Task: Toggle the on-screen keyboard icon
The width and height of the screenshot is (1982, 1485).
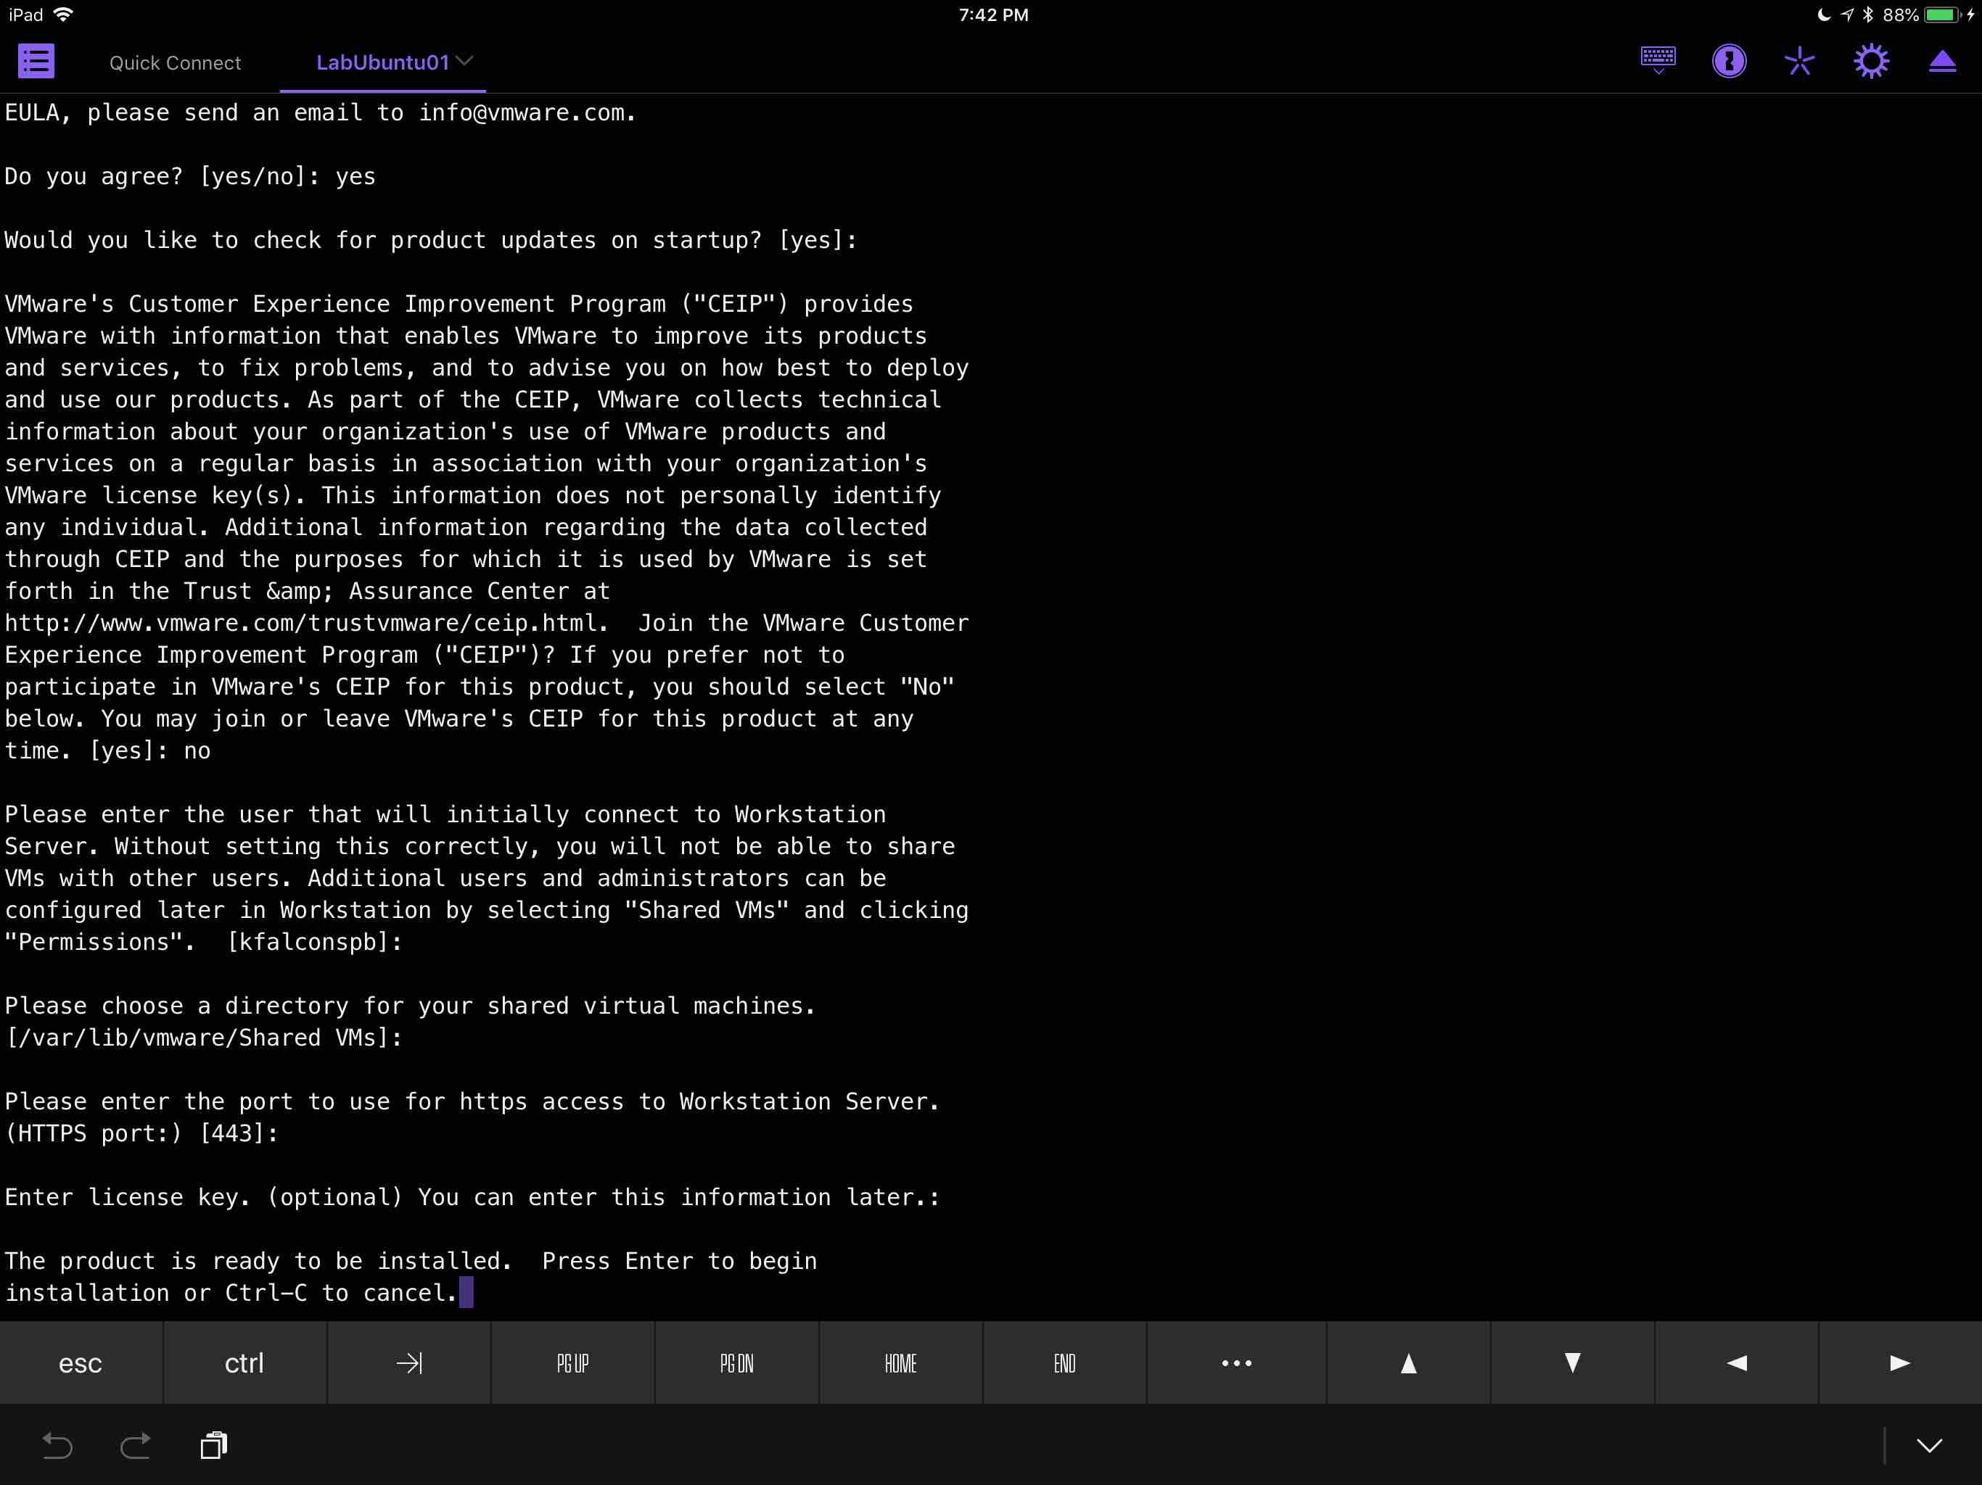Action: [1658, 61]
